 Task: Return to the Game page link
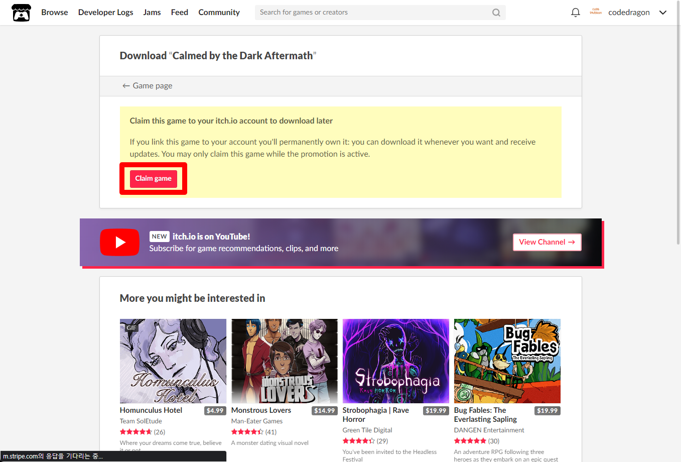click(x=147, y=86)
